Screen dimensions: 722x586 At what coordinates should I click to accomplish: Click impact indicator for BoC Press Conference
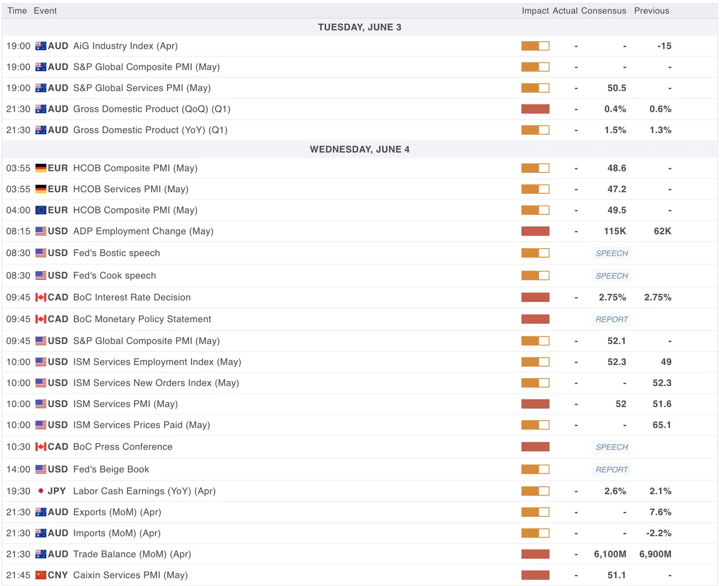(x=535, y=447)
